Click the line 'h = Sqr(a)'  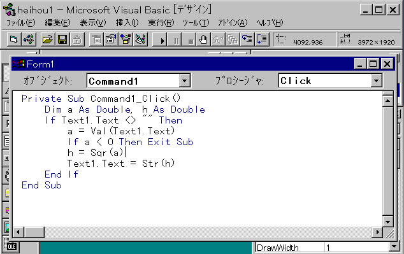point(96,153)
